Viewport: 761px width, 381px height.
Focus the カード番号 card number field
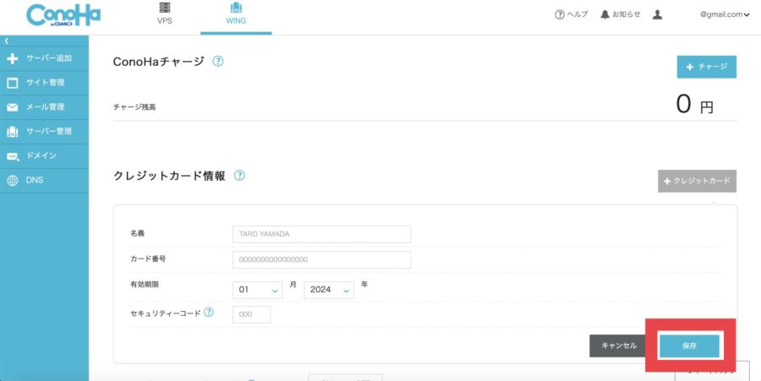click(322, 259)
